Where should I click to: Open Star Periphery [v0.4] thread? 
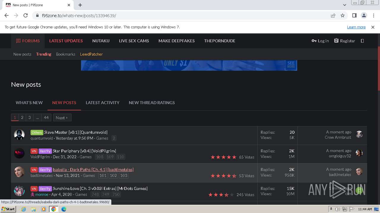click(84, 151)
